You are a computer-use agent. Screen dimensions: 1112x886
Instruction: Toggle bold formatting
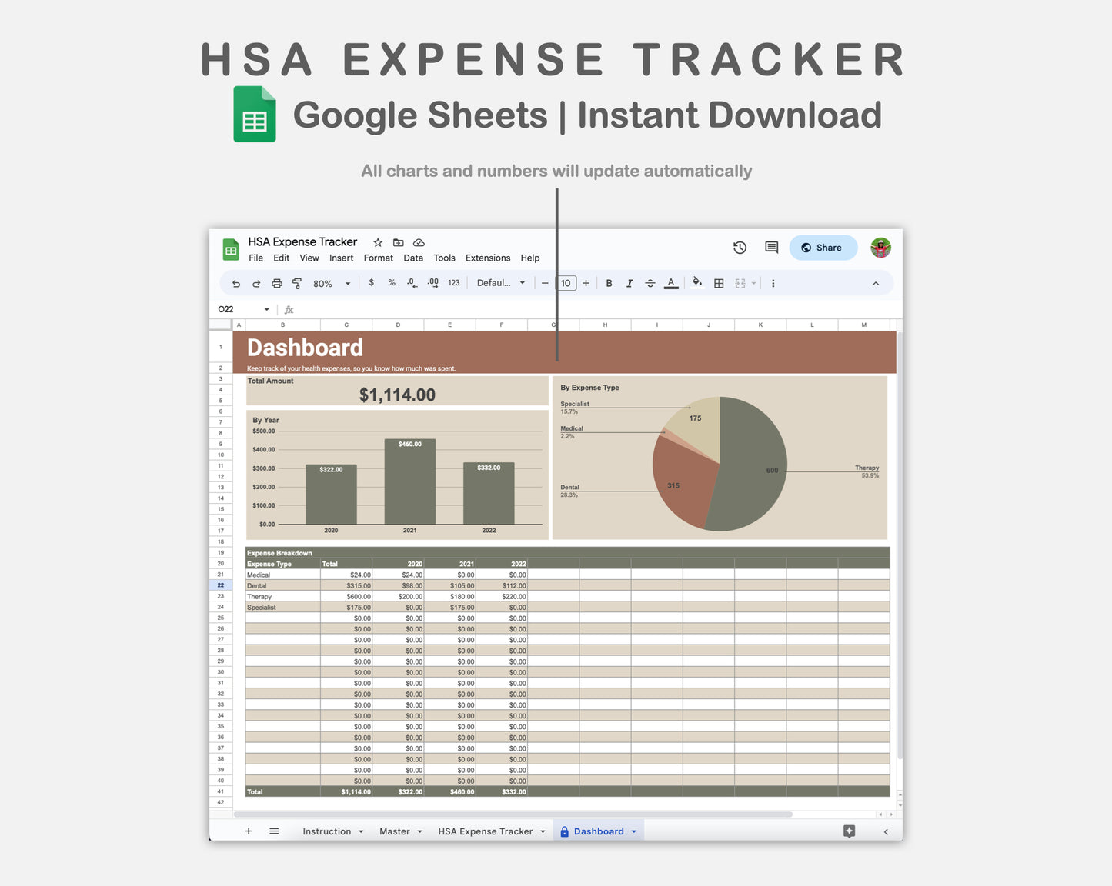pyautogui.click(x=609, y=283)
